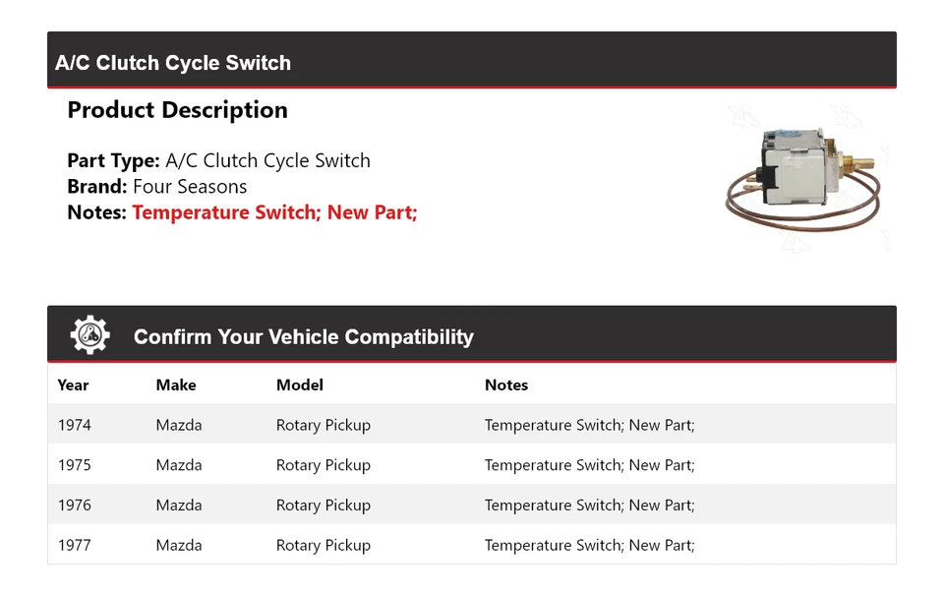
Task: Click the Part Type line text
Action: (218, 161)
